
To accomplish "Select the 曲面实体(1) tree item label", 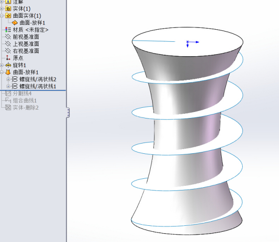I will pos(27,16).
